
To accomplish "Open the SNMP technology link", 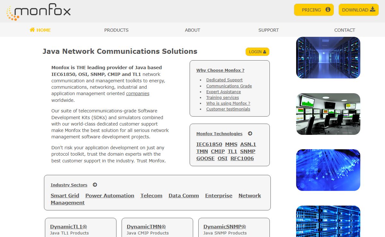I will click(248, 151).
